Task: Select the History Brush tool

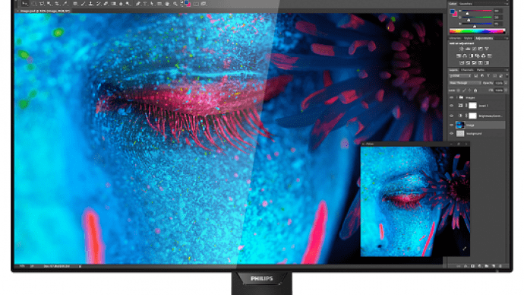Action: [98, 4]
